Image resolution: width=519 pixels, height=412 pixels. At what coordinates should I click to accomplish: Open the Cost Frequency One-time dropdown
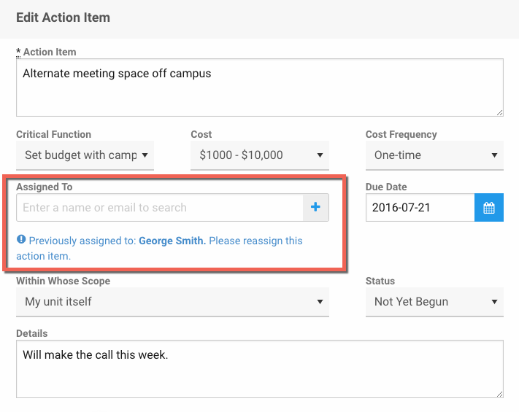(x=434, y=155)
